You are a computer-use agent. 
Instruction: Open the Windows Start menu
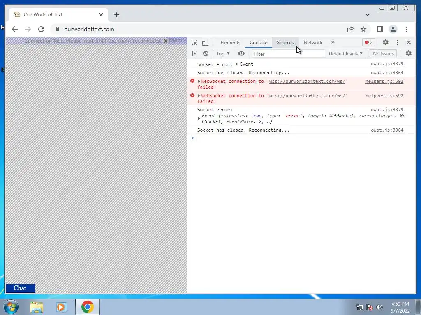coord(11,307)
